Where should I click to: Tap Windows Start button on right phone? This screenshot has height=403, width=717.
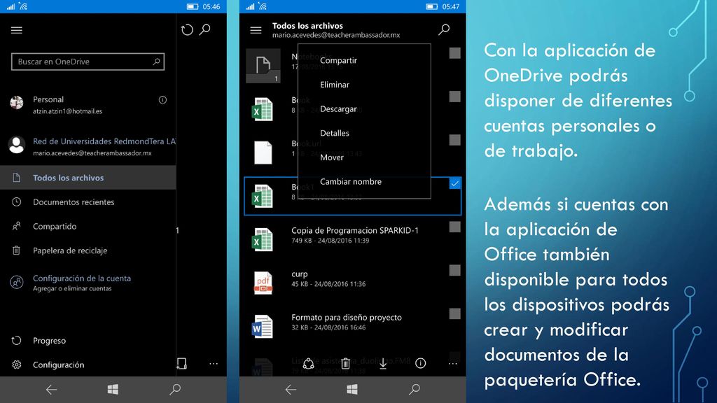coord(352,389)
